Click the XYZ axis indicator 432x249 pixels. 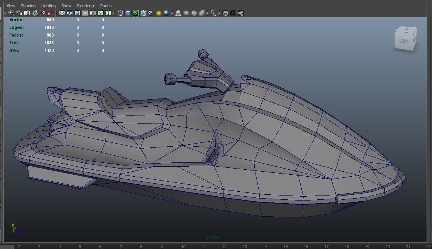click(15, 228)
